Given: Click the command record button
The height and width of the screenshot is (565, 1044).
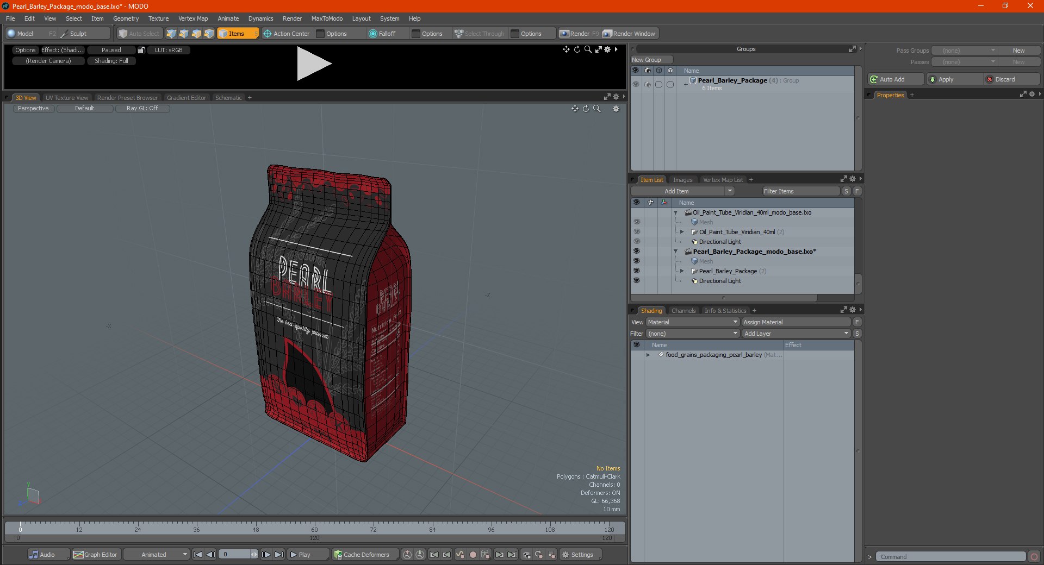Looking at the screenshot, I should tap(1034, 557).
